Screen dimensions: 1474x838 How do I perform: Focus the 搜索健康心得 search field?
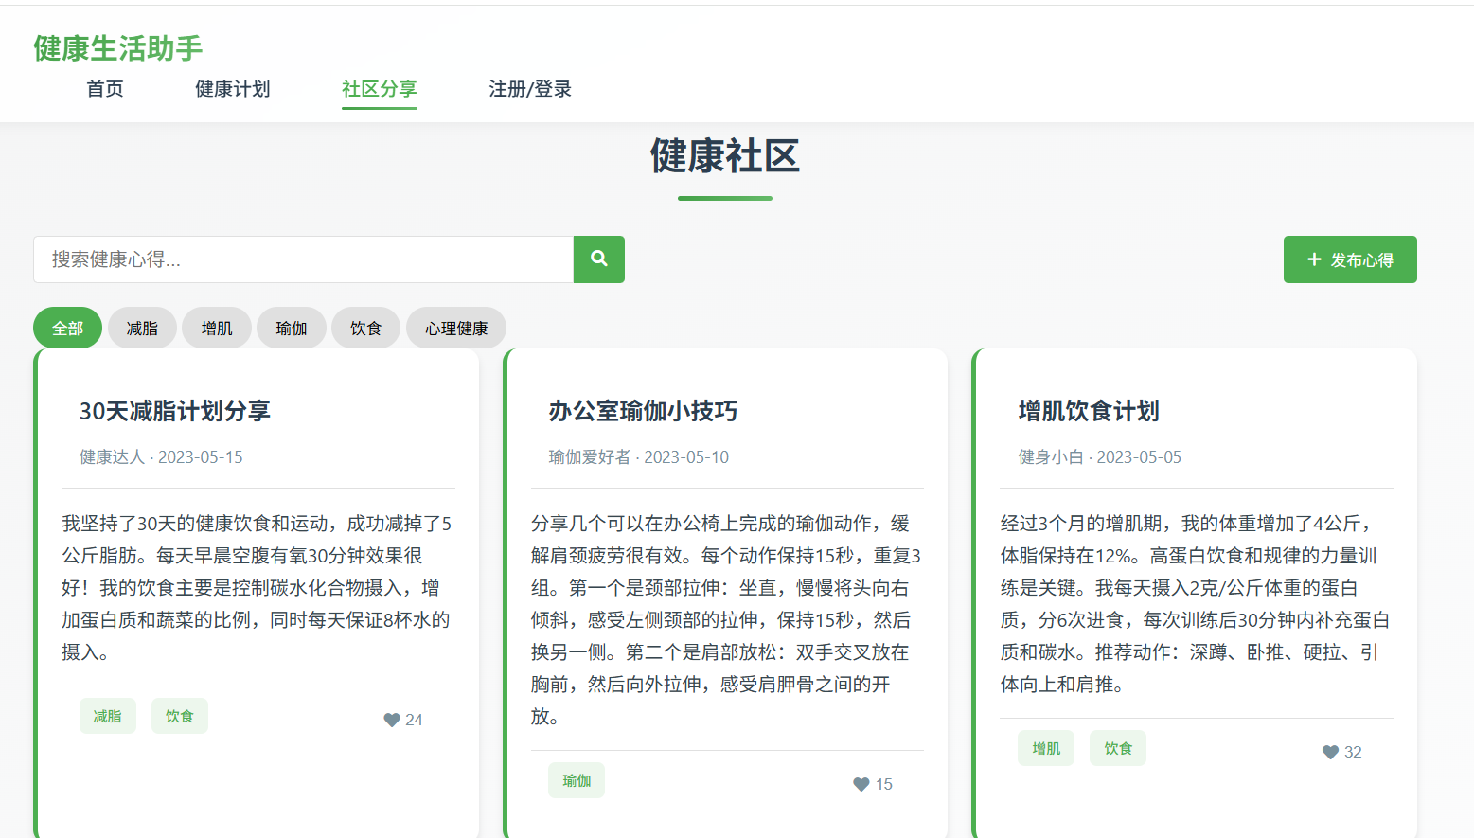(303, 259)
